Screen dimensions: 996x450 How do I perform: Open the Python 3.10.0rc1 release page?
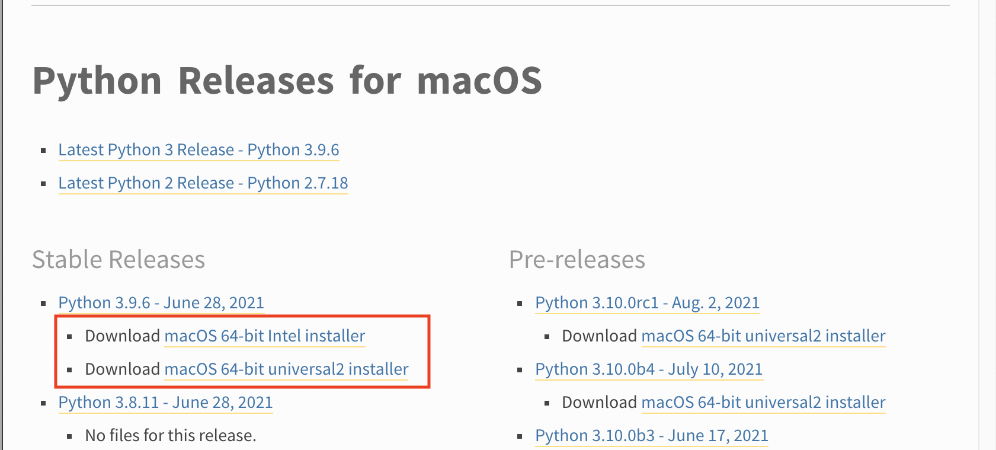point(648,303)
